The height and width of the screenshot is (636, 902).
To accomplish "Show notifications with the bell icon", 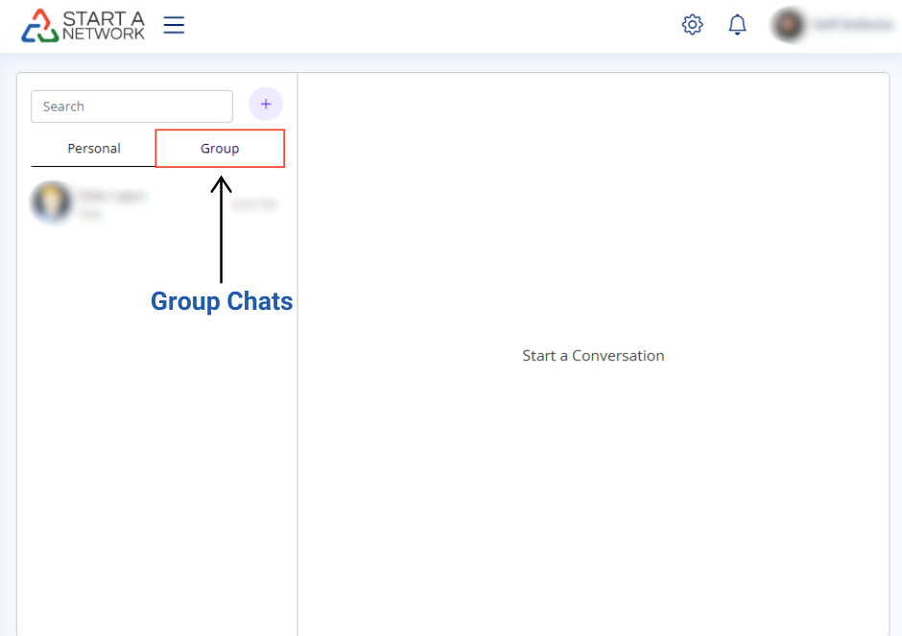I will [x=737, y=25].
